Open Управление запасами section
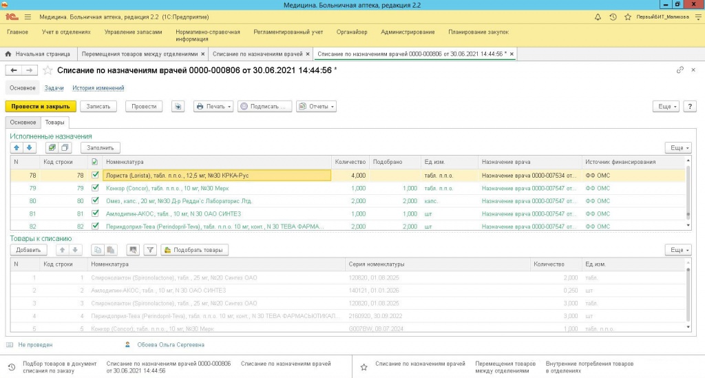Viewport: 705px width, 378px height. 133,32
